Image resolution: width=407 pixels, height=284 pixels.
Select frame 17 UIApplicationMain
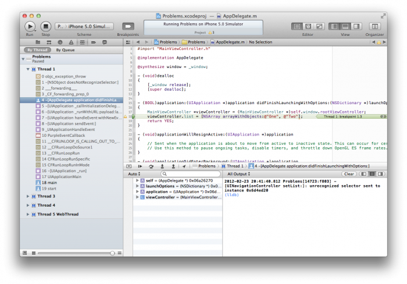tap(72, 177)
